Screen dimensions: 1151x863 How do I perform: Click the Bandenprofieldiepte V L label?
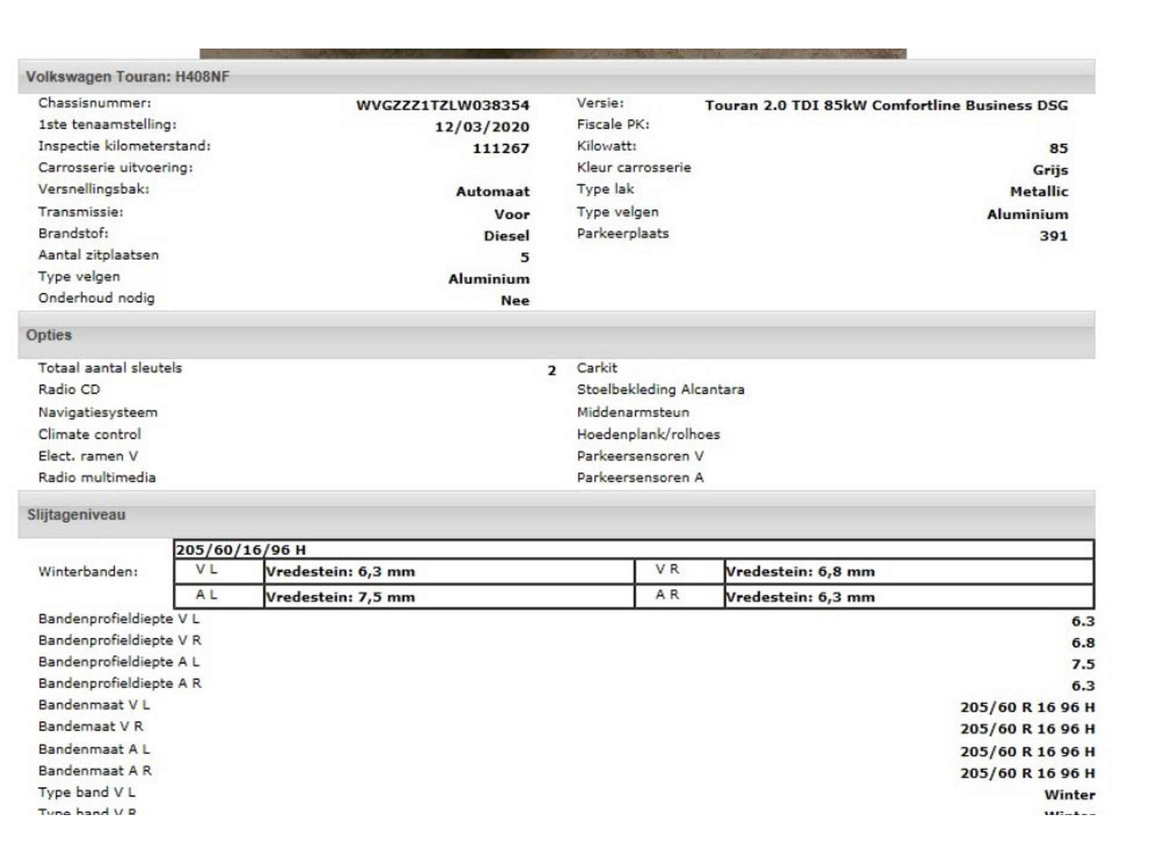(119, 619)
